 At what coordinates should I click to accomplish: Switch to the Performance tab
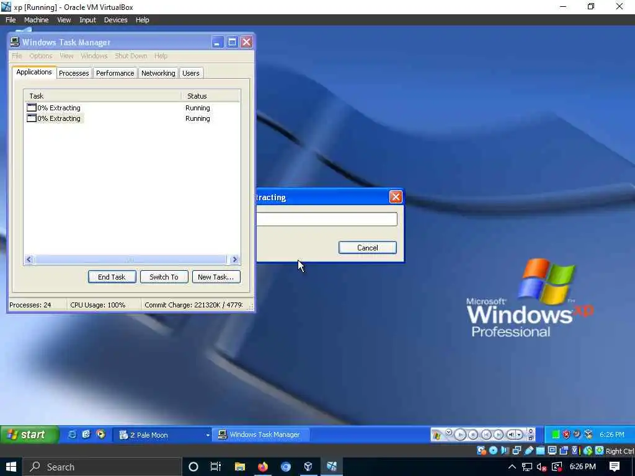click(x=115, y=73)
